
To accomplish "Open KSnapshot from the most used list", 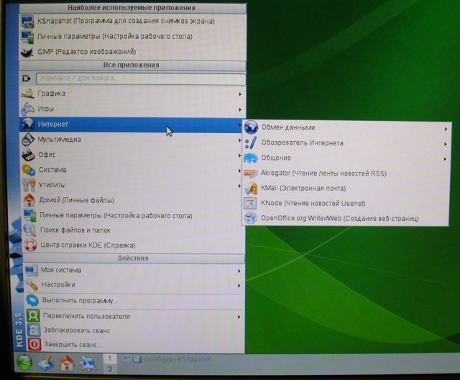I will pyautogui.click(x=132, y=22).
